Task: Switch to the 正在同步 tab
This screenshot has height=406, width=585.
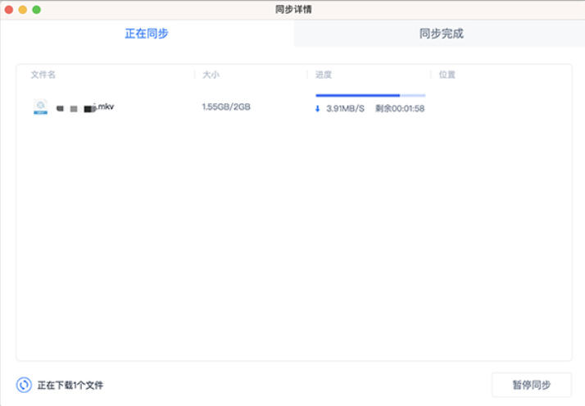Action: pos(147,34)
